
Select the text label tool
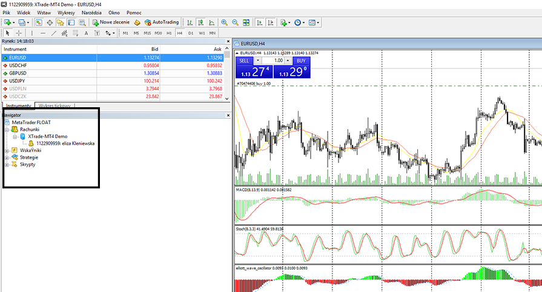[x=87, y=33]
